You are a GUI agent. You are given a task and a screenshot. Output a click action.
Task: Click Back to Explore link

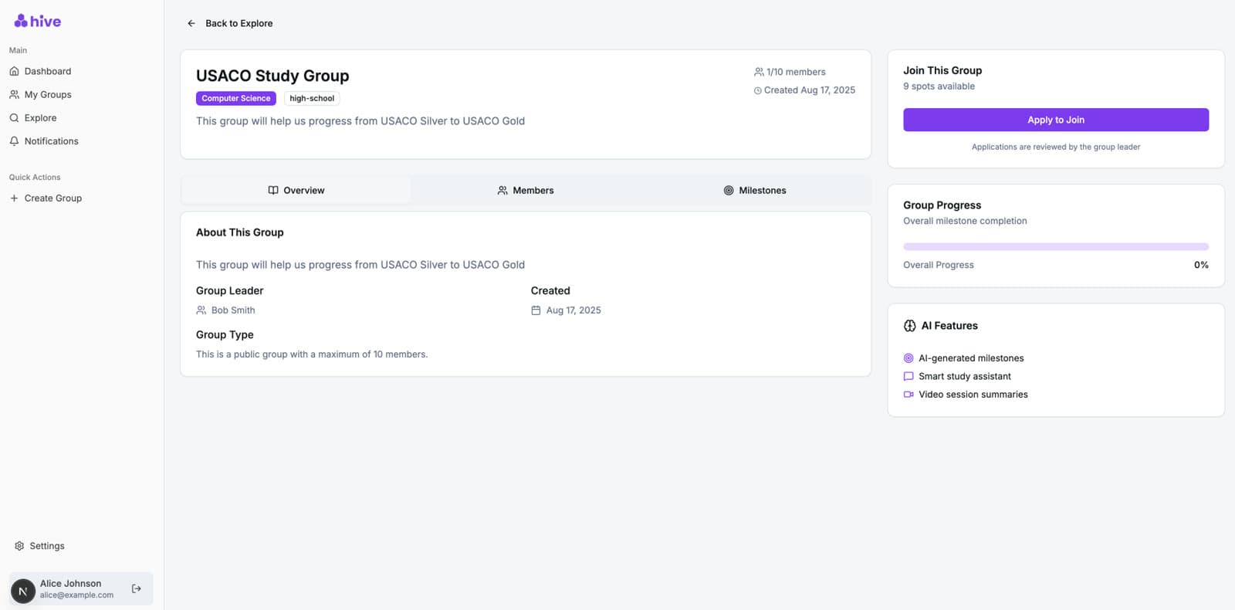229,23
